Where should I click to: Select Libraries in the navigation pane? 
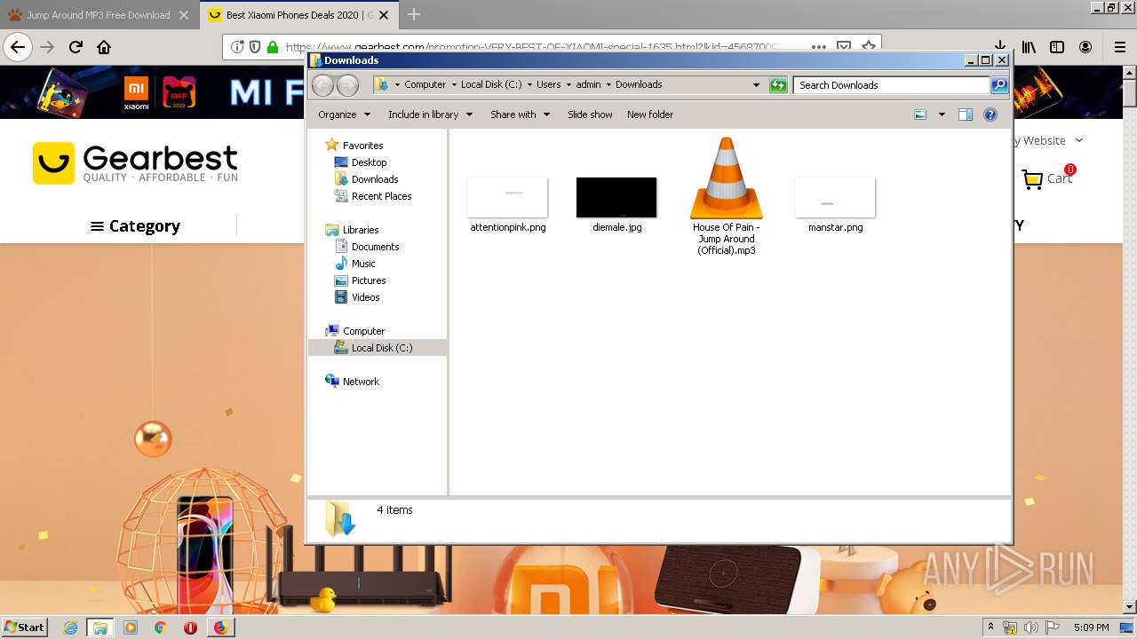[360, 230]
